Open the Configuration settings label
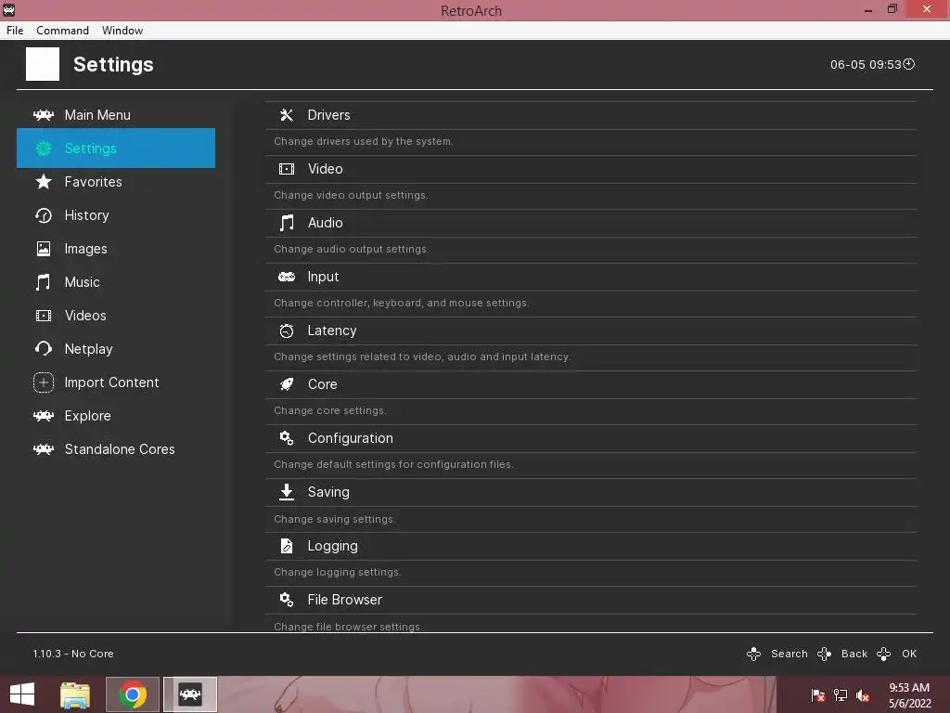Screen dimensions: 950x713 pyautogui.click(x=350, y=438)
